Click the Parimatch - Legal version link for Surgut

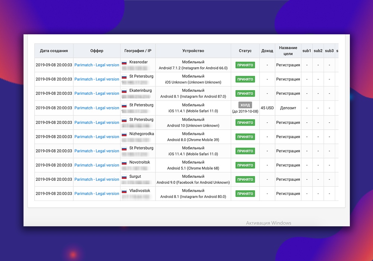[97, 179]
